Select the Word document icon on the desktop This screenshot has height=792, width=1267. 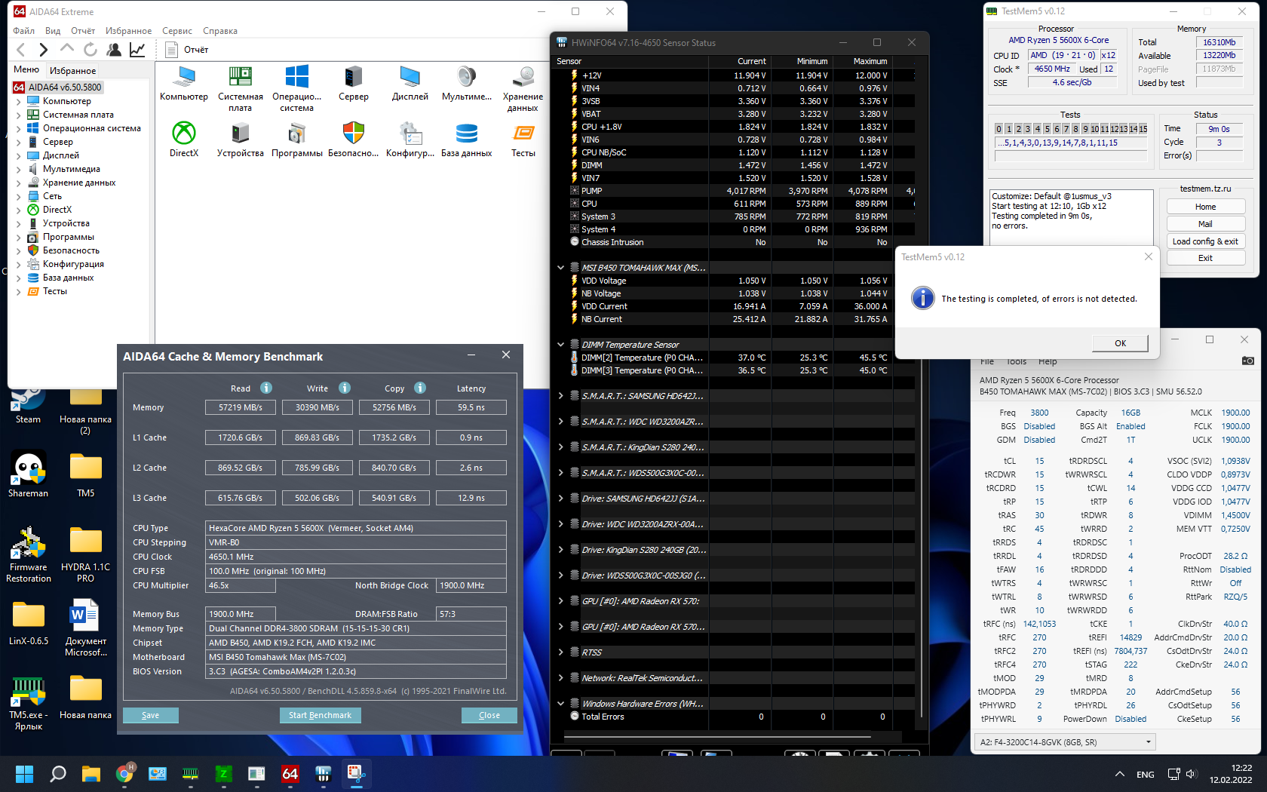(x=85, y=628)
